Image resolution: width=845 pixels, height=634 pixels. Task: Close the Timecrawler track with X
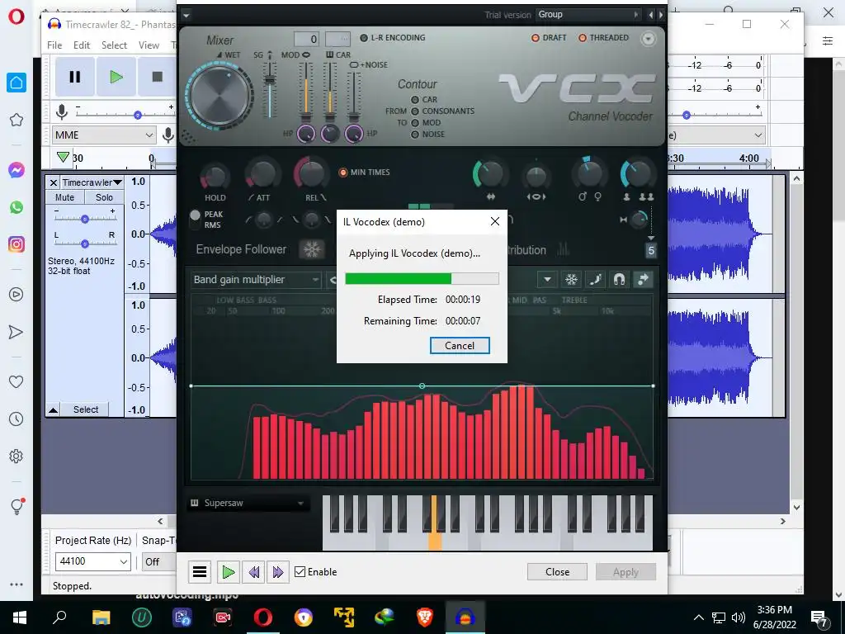coord(54,182)
